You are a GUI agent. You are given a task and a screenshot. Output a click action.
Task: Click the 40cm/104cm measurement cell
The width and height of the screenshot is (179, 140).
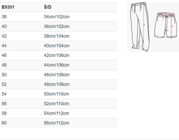coord(57,46)
